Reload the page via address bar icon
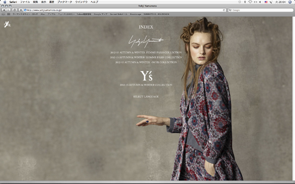 coord(224,10)
